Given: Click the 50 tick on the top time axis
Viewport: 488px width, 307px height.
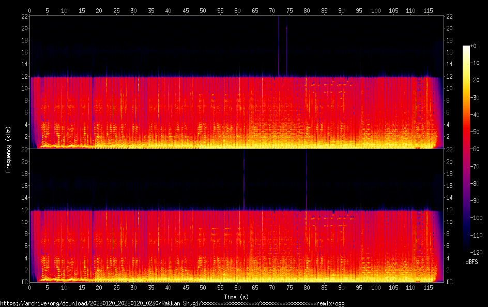Looking at the screenshot, I should click(x=203, y=10).
